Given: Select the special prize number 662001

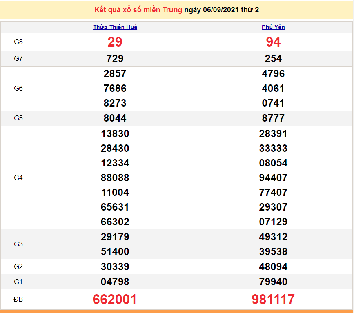Looking at the screenshot, I should coord(115,299).
